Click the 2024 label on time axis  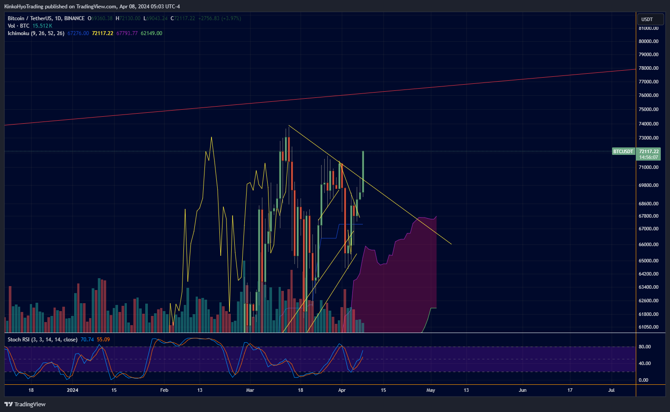point(72,390)
